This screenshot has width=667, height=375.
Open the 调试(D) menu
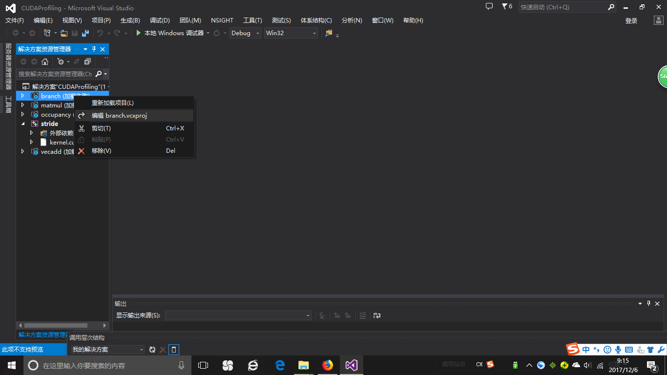[x=160, y=21]
